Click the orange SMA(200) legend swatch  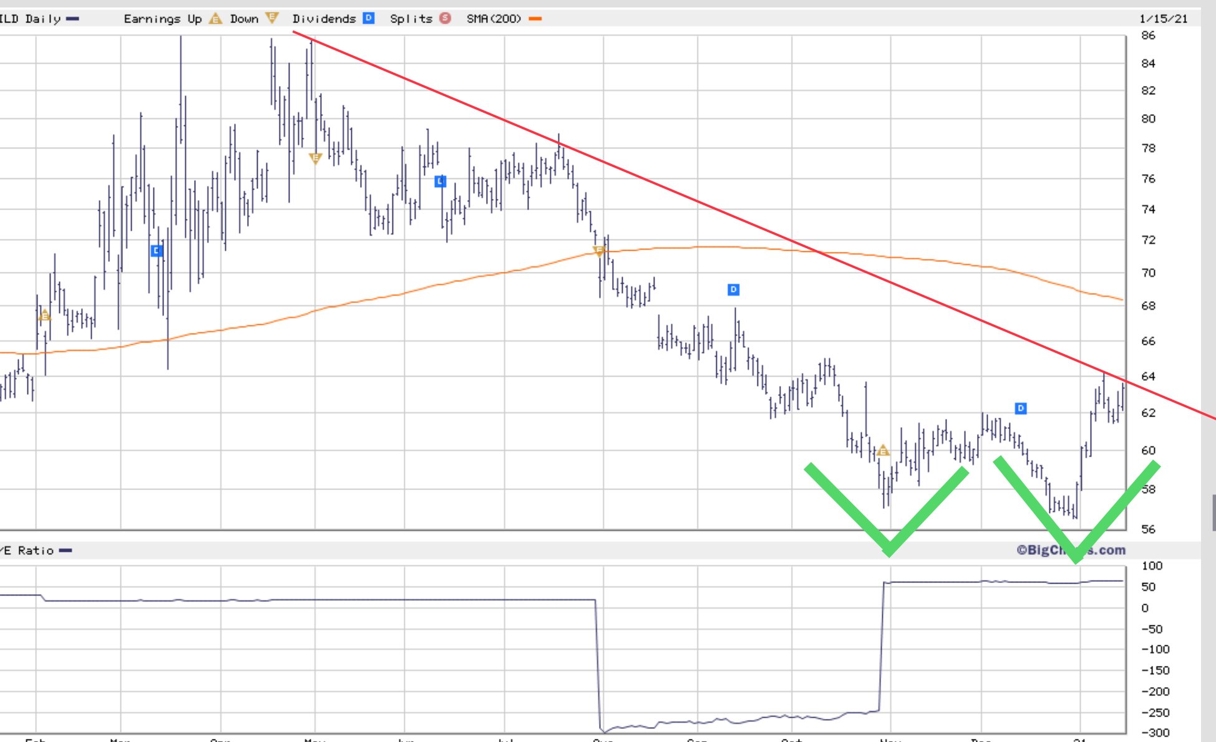[x=535, y=19]
